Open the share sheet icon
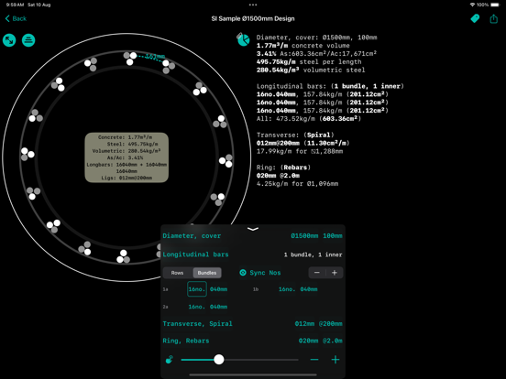Screen dimensions: 506x379 (494, 18)
